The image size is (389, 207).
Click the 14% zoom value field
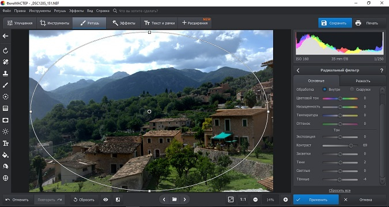coord(270,200)
